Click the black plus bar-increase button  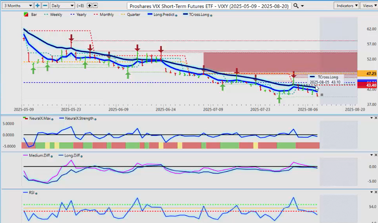[89, 6]
